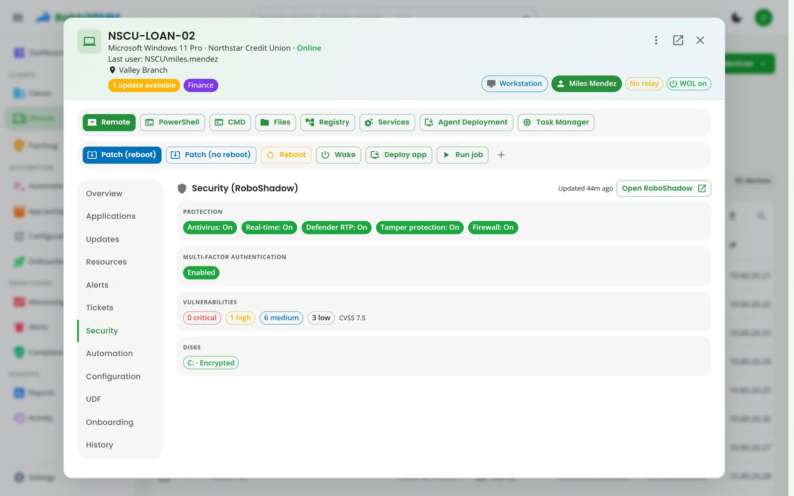This screenshot has height=496, width=794.
Task: Switch to Updates tab
Action: coord(120,239)
